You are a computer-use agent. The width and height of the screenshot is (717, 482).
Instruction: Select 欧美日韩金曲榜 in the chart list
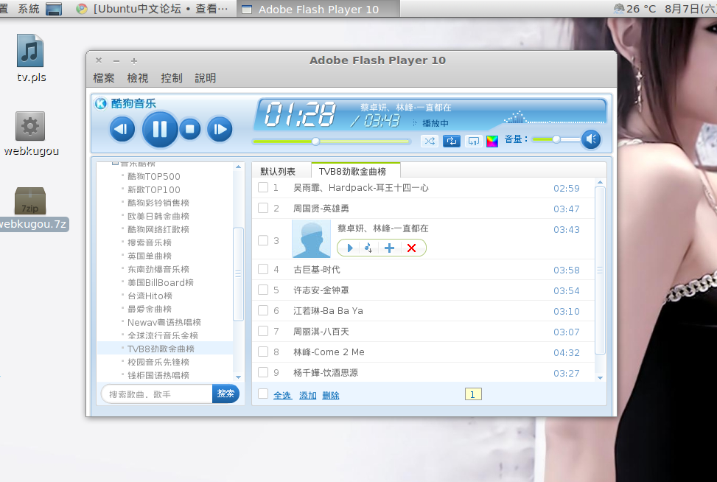(158, 216)
